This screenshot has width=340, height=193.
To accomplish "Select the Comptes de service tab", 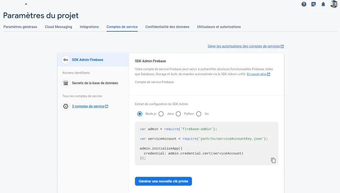I will (x=122, y=27).
